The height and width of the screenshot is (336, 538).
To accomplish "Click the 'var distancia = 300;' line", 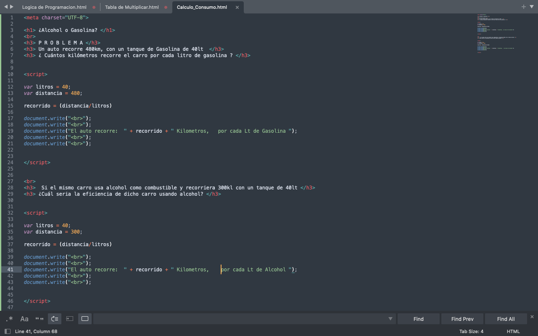I will coord(53,232).
